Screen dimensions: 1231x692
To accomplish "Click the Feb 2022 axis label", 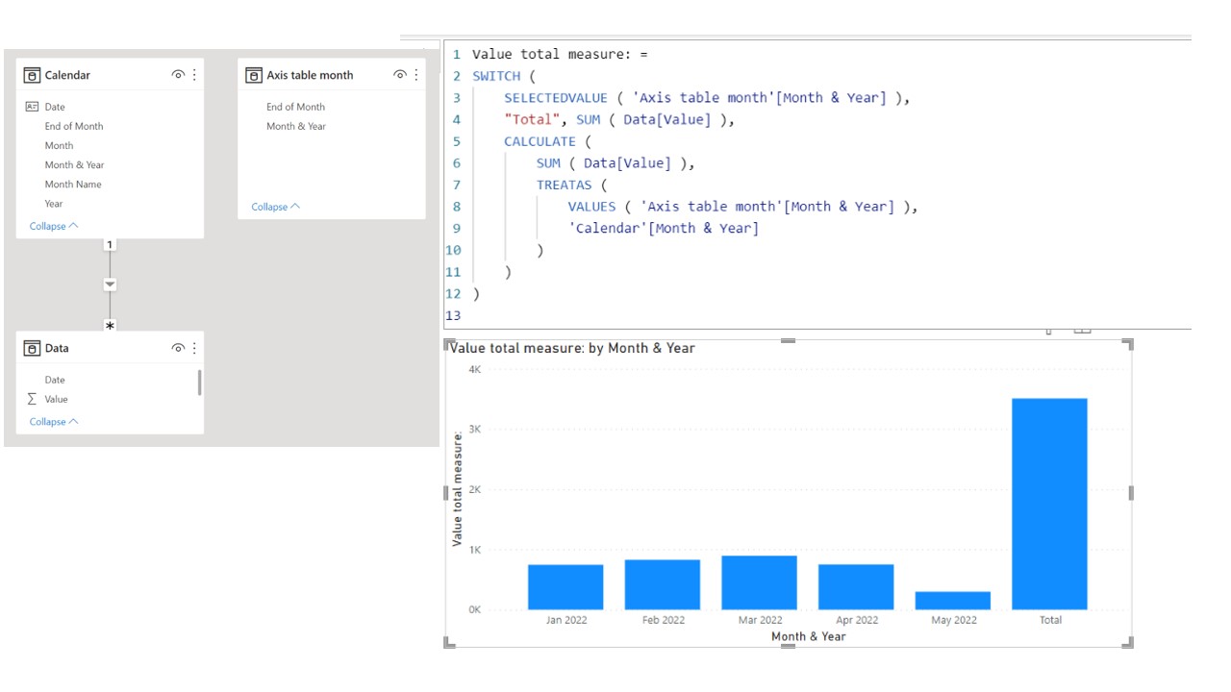I will click(664, 620).
